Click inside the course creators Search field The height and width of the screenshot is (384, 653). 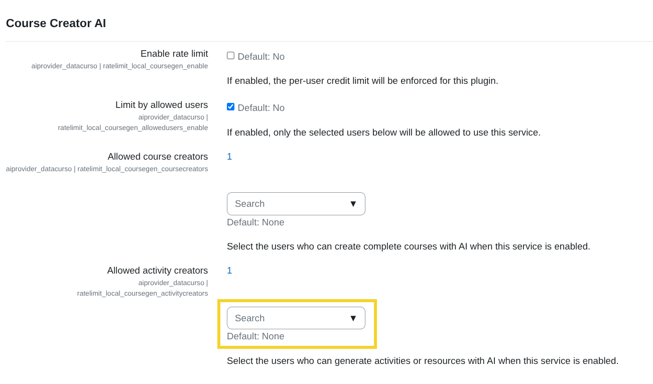pyautogui.click(x=281, y=203)
